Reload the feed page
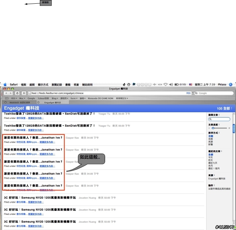 click(17, 93)
